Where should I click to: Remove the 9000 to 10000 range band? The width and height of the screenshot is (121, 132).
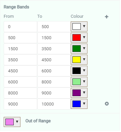pyautogui.click(x=107, y=104)
